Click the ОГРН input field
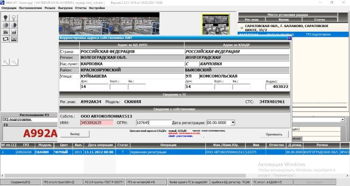 [154, 123]
